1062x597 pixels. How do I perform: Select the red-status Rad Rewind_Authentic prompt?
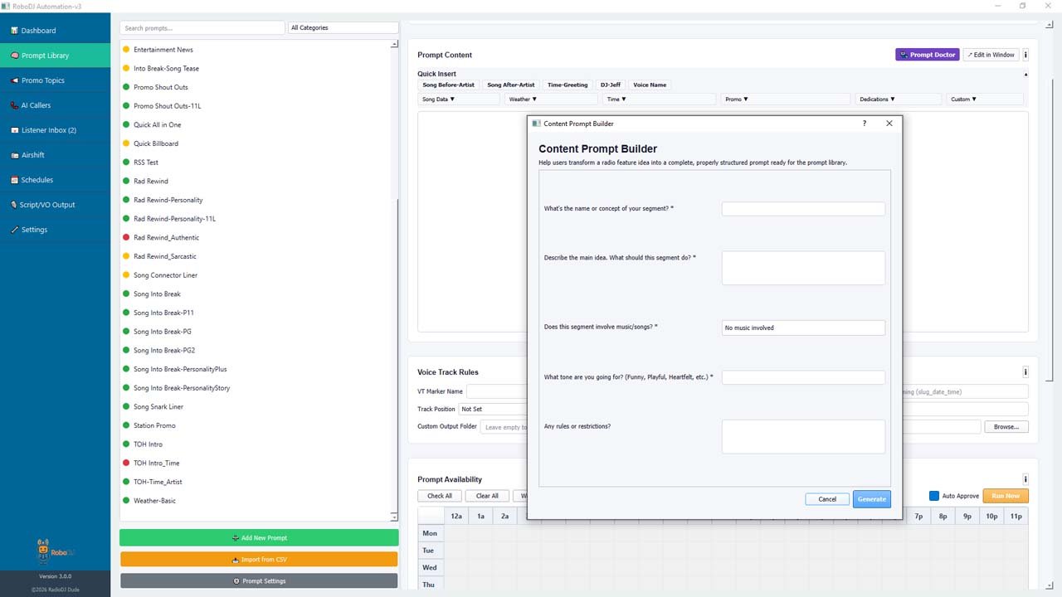tap(166, 238)
